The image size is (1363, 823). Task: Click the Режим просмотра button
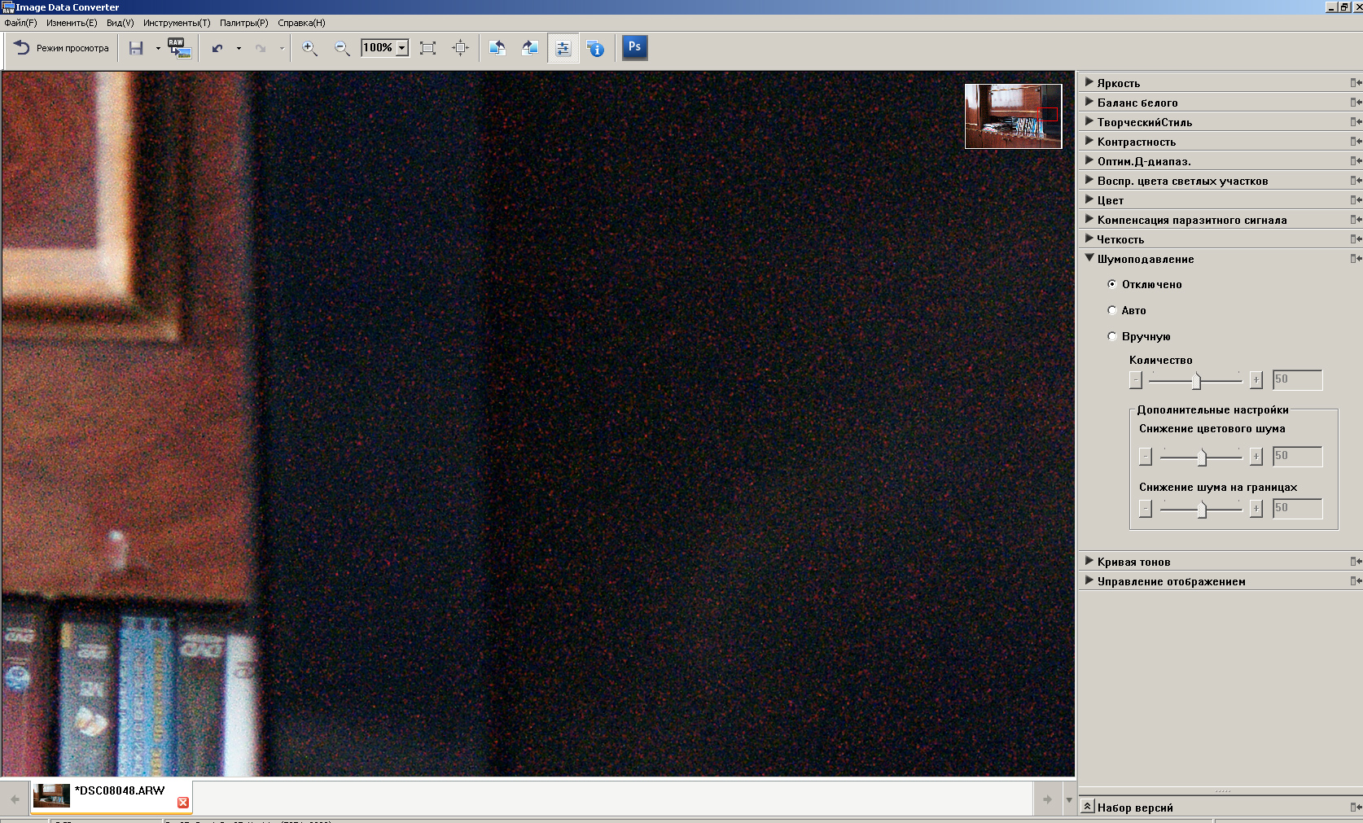pyautogui.click(x=62, y=49)
